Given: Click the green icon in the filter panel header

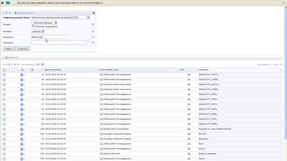Looking at the screenshot, I should coord(94,13).
